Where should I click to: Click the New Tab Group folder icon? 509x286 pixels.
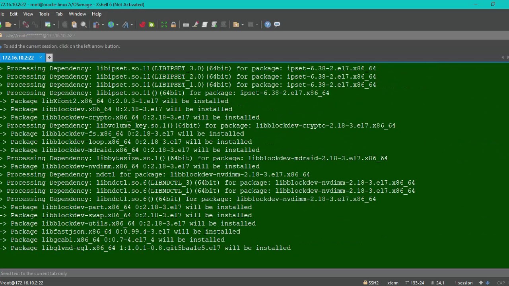pos(236,25)
